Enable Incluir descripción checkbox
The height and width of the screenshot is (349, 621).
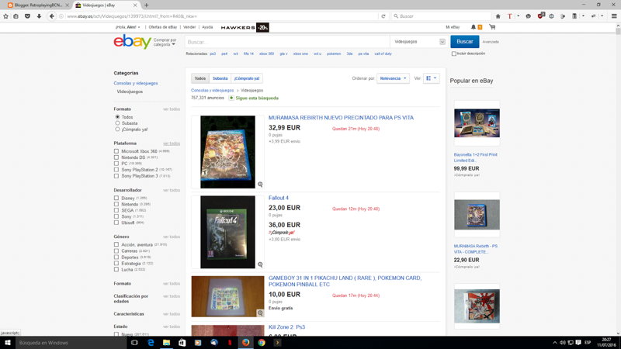pyautogui.click(x=454, y=54)
